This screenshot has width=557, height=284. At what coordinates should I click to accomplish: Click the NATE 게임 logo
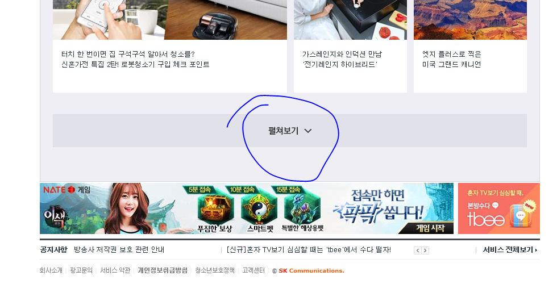click(x=67, y=190)
